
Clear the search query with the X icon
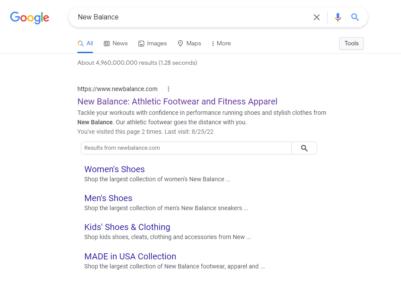click(317, 17)
